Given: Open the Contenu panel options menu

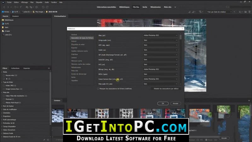Looking at the screenshot, I should (249, 101).
